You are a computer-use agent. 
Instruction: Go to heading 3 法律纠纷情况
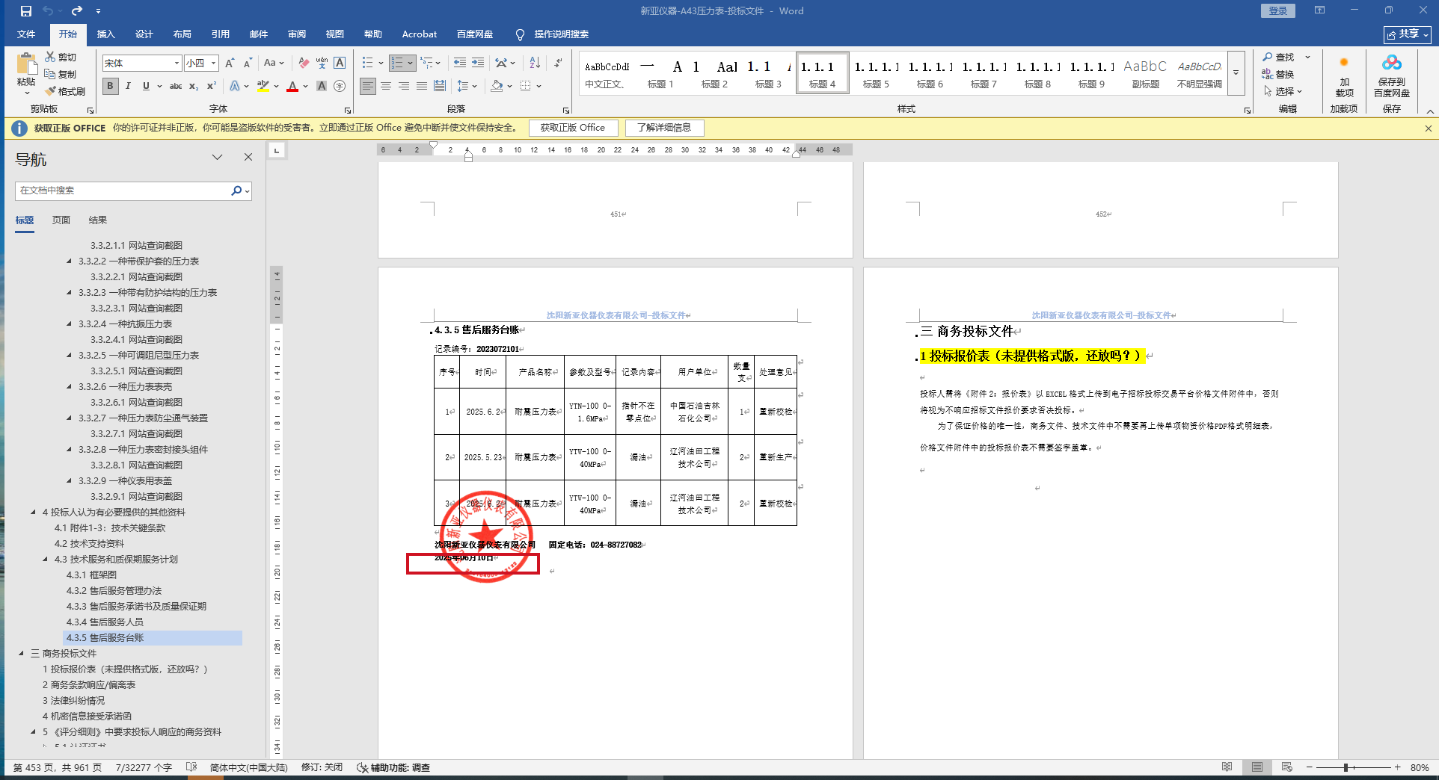tap(73, 701)
